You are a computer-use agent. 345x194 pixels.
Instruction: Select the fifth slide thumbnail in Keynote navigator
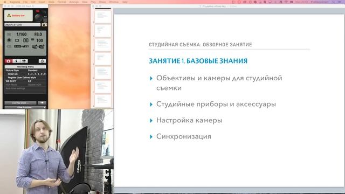(x=103, y=73)
